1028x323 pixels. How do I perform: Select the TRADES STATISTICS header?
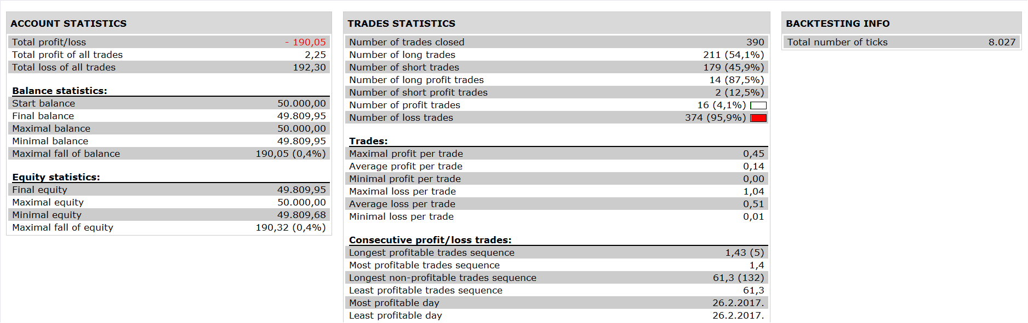[401, 24]
